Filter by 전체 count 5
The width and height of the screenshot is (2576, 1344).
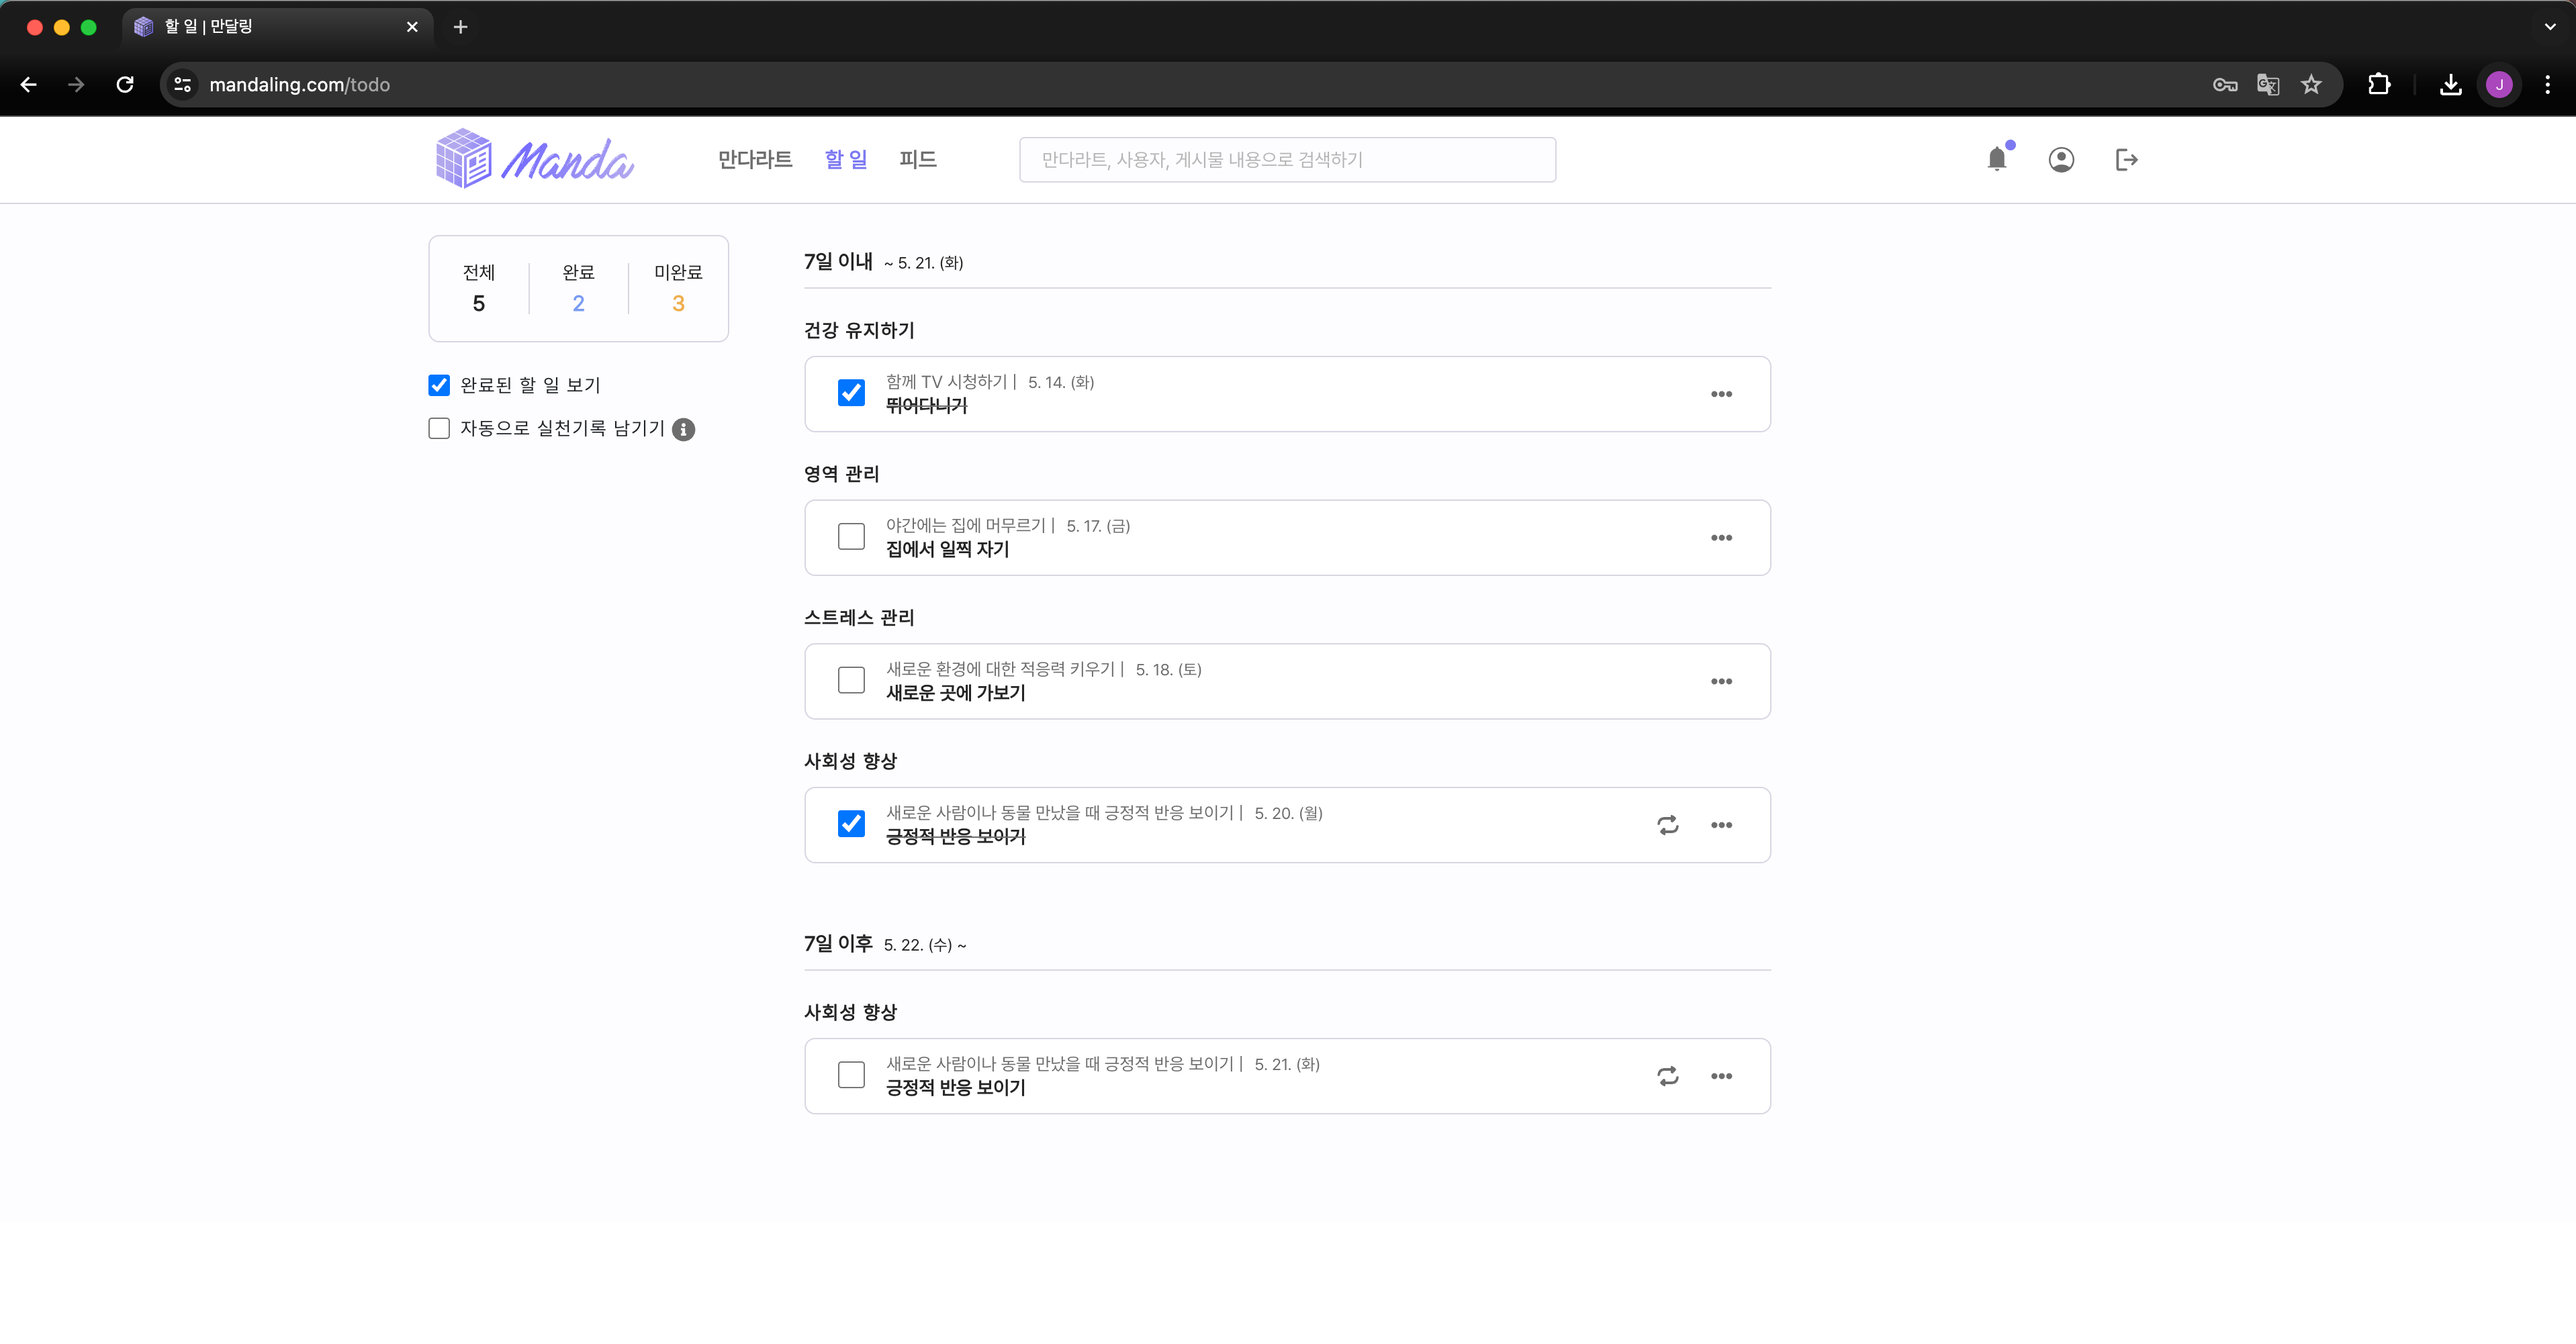479,288
